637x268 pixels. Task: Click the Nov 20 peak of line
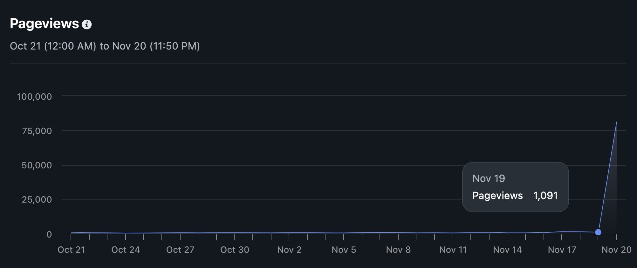(x=617, y=122)
